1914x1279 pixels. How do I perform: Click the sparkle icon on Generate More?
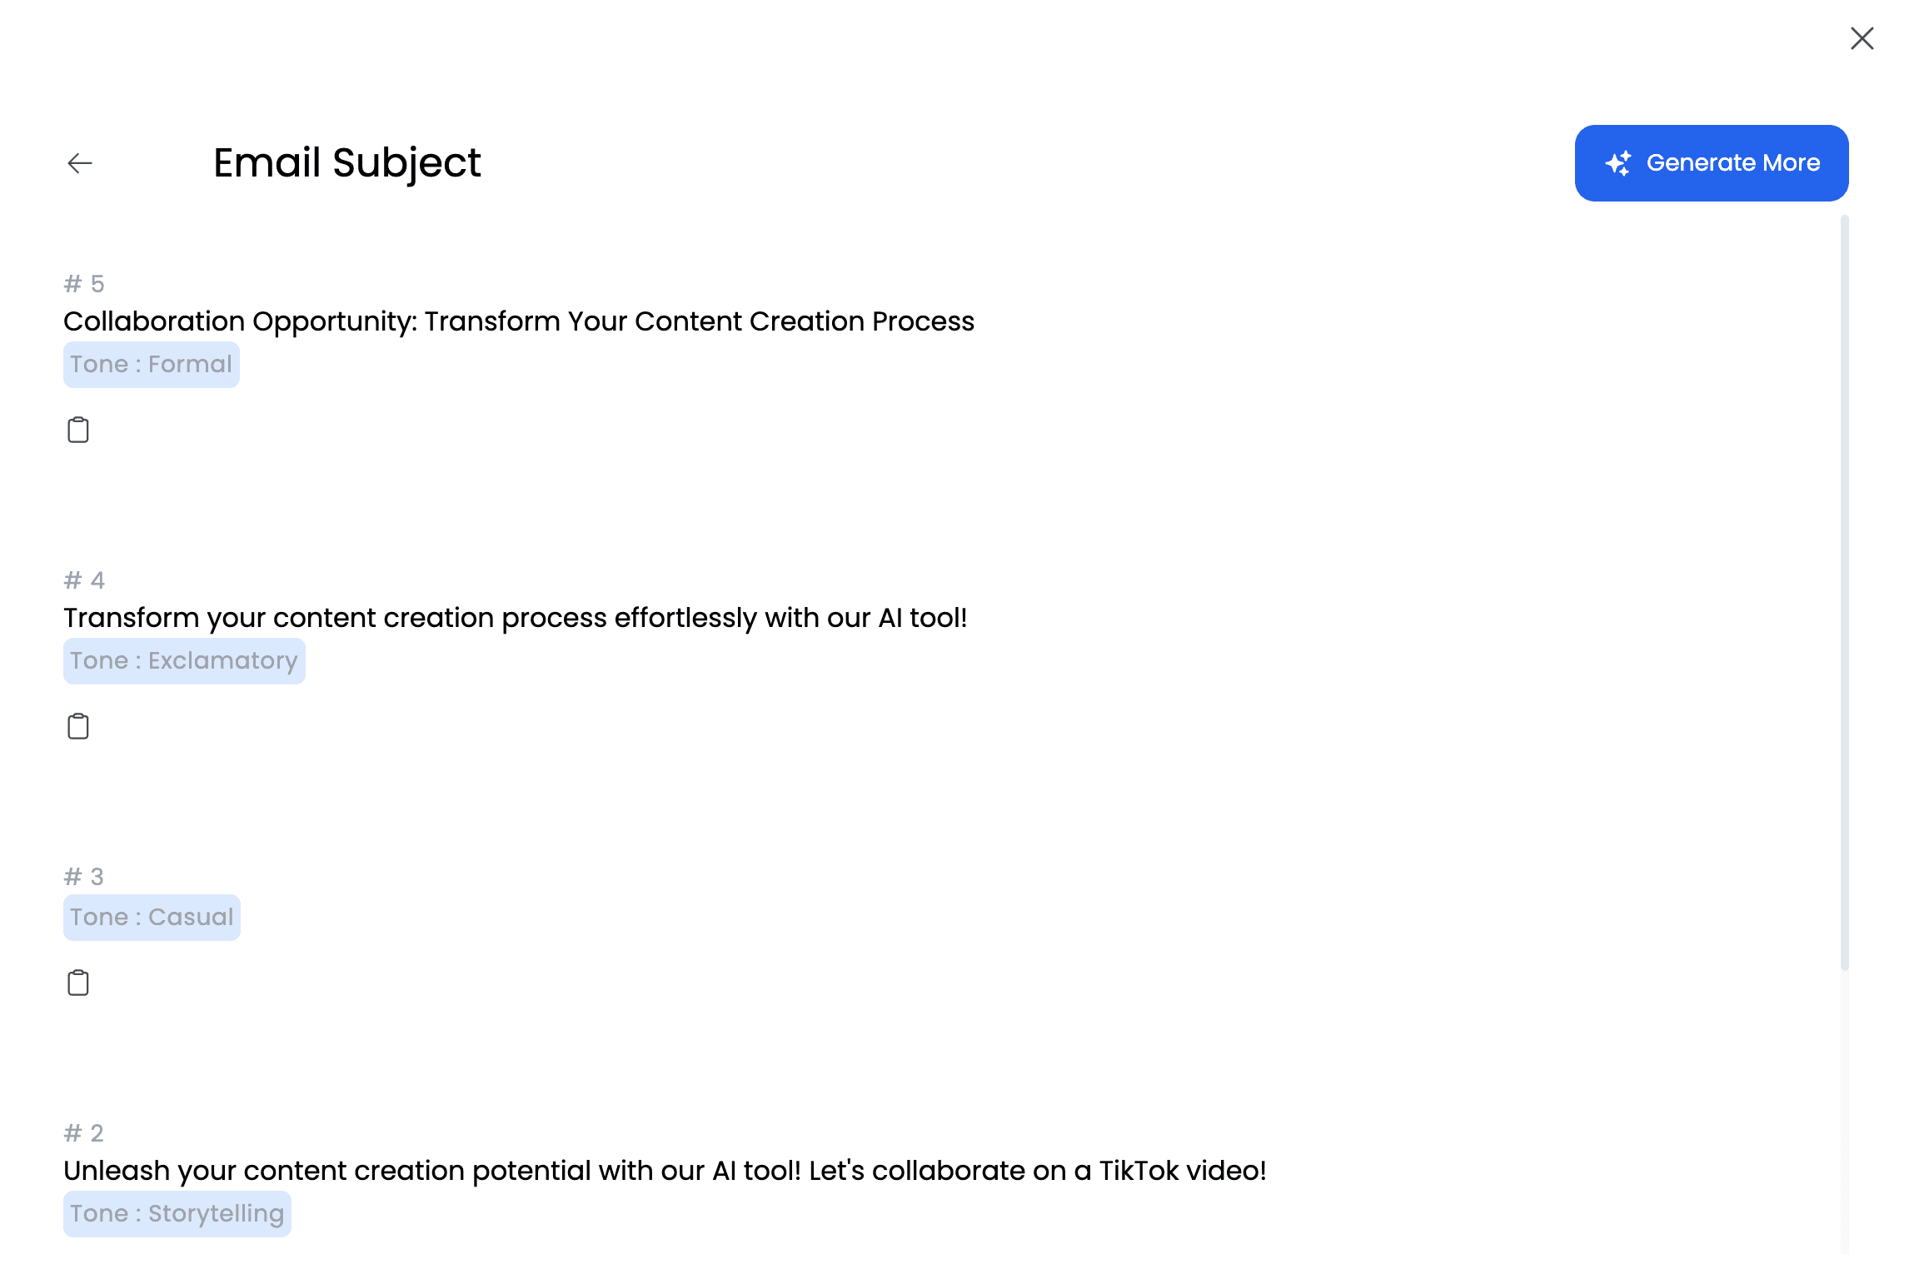[x=1618, y=162]
